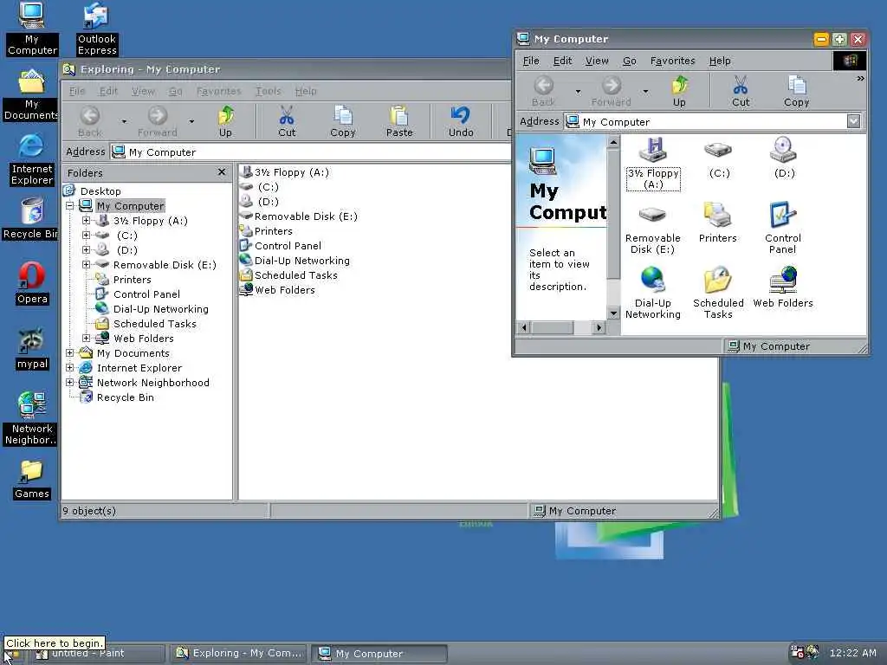
Task: Open the File menu in My Computer window
Action: coord(531,61)
